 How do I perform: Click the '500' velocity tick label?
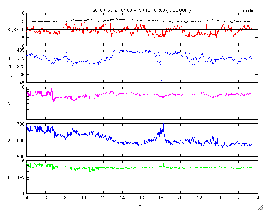(x=21, y=157)
